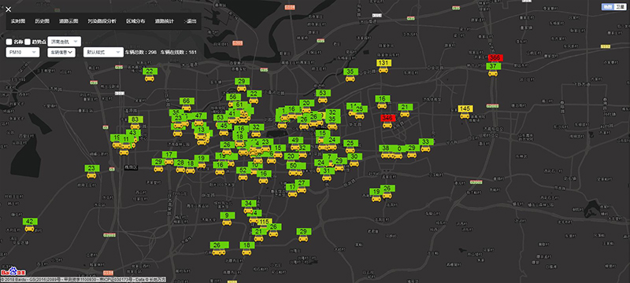Click the taxi icon labeled 33

426,149
